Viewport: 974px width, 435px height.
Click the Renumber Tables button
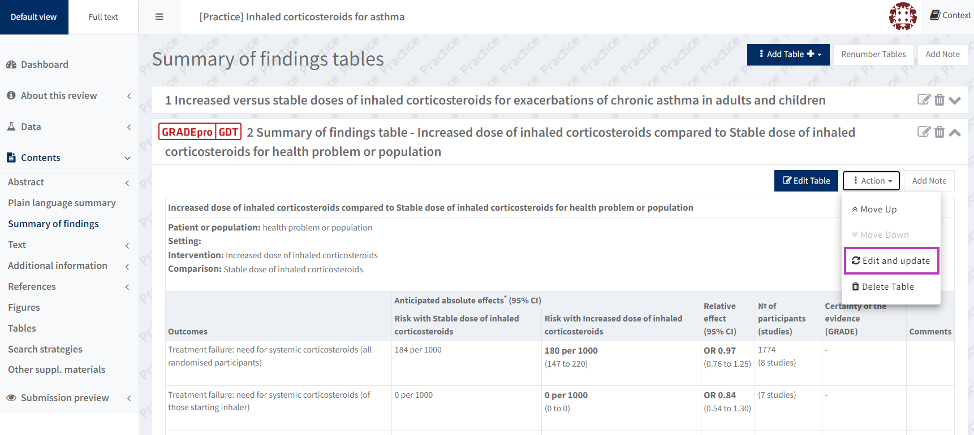tap(873, 54)
